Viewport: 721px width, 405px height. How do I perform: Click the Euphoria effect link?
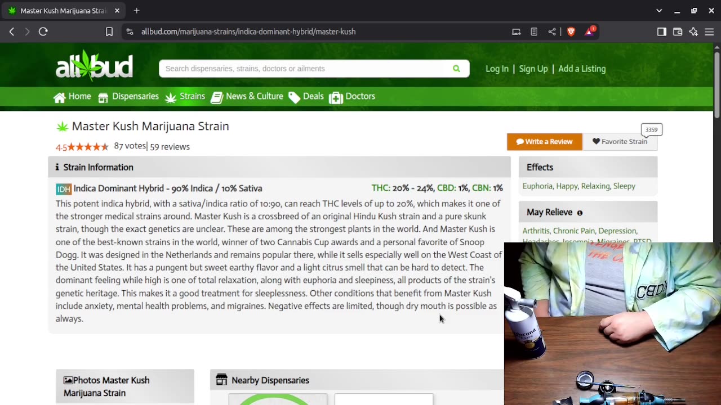pos(538,186)
